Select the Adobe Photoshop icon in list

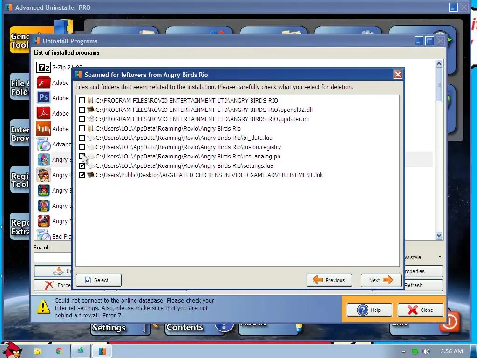point(43,98)
